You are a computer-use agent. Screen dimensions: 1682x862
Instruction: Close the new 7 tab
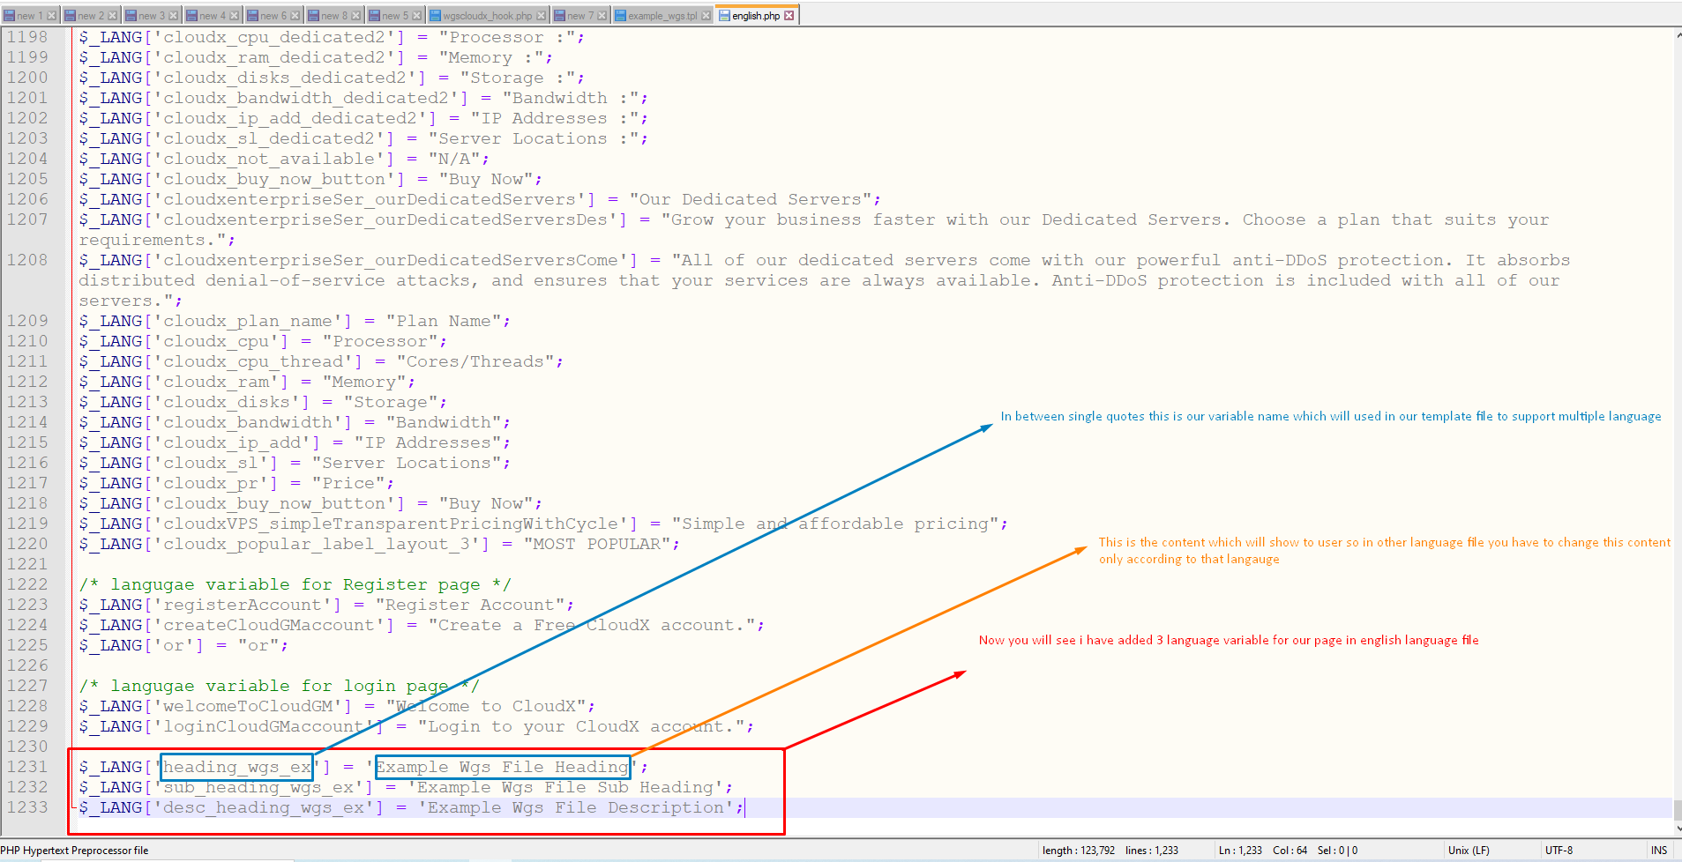[x=602, y=16]
